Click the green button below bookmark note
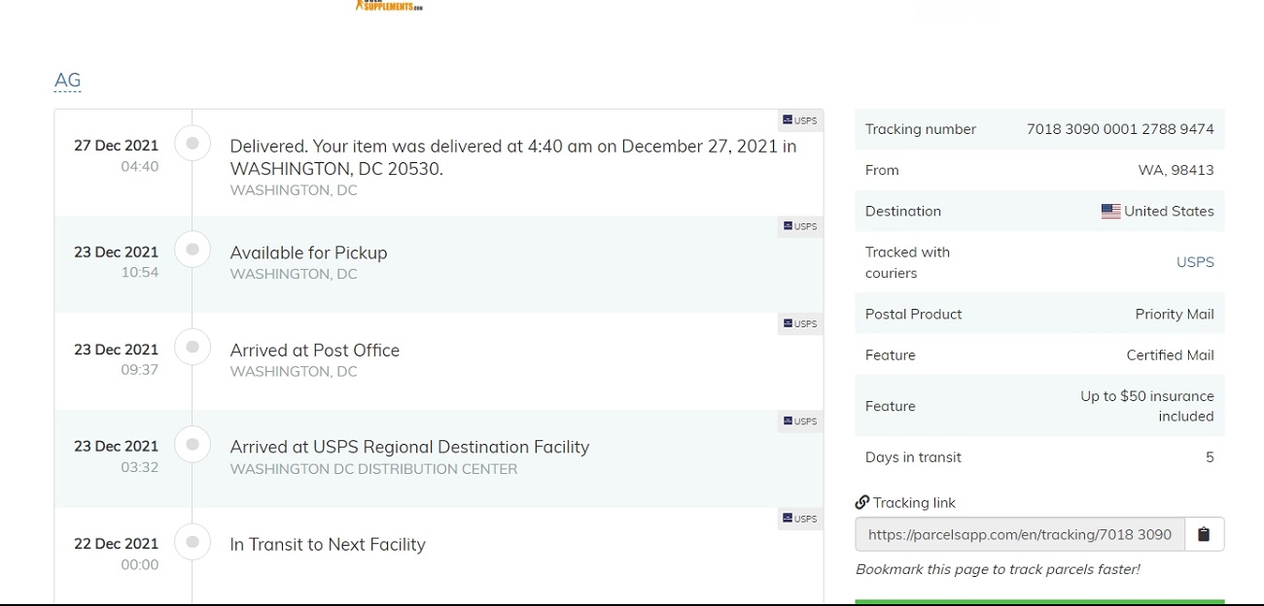 [1039, 602]
